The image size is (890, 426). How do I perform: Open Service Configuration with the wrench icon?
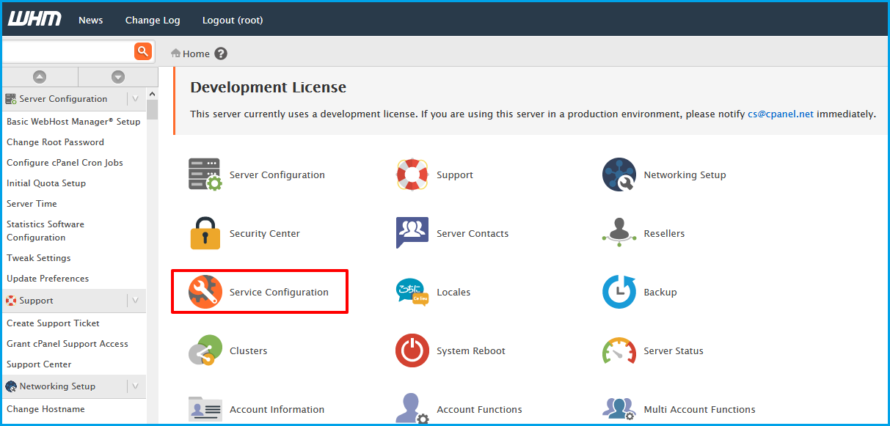(204, 291)
